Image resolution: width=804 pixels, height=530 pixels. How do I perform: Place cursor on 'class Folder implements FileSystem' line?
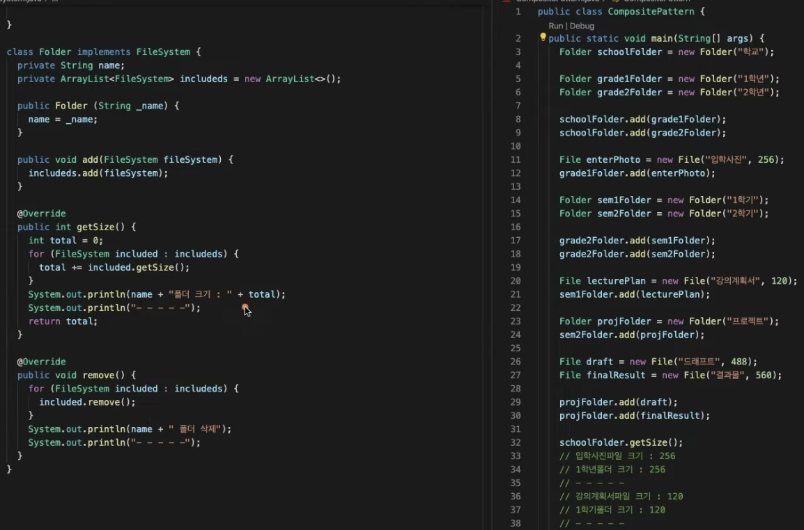[104, 51]
